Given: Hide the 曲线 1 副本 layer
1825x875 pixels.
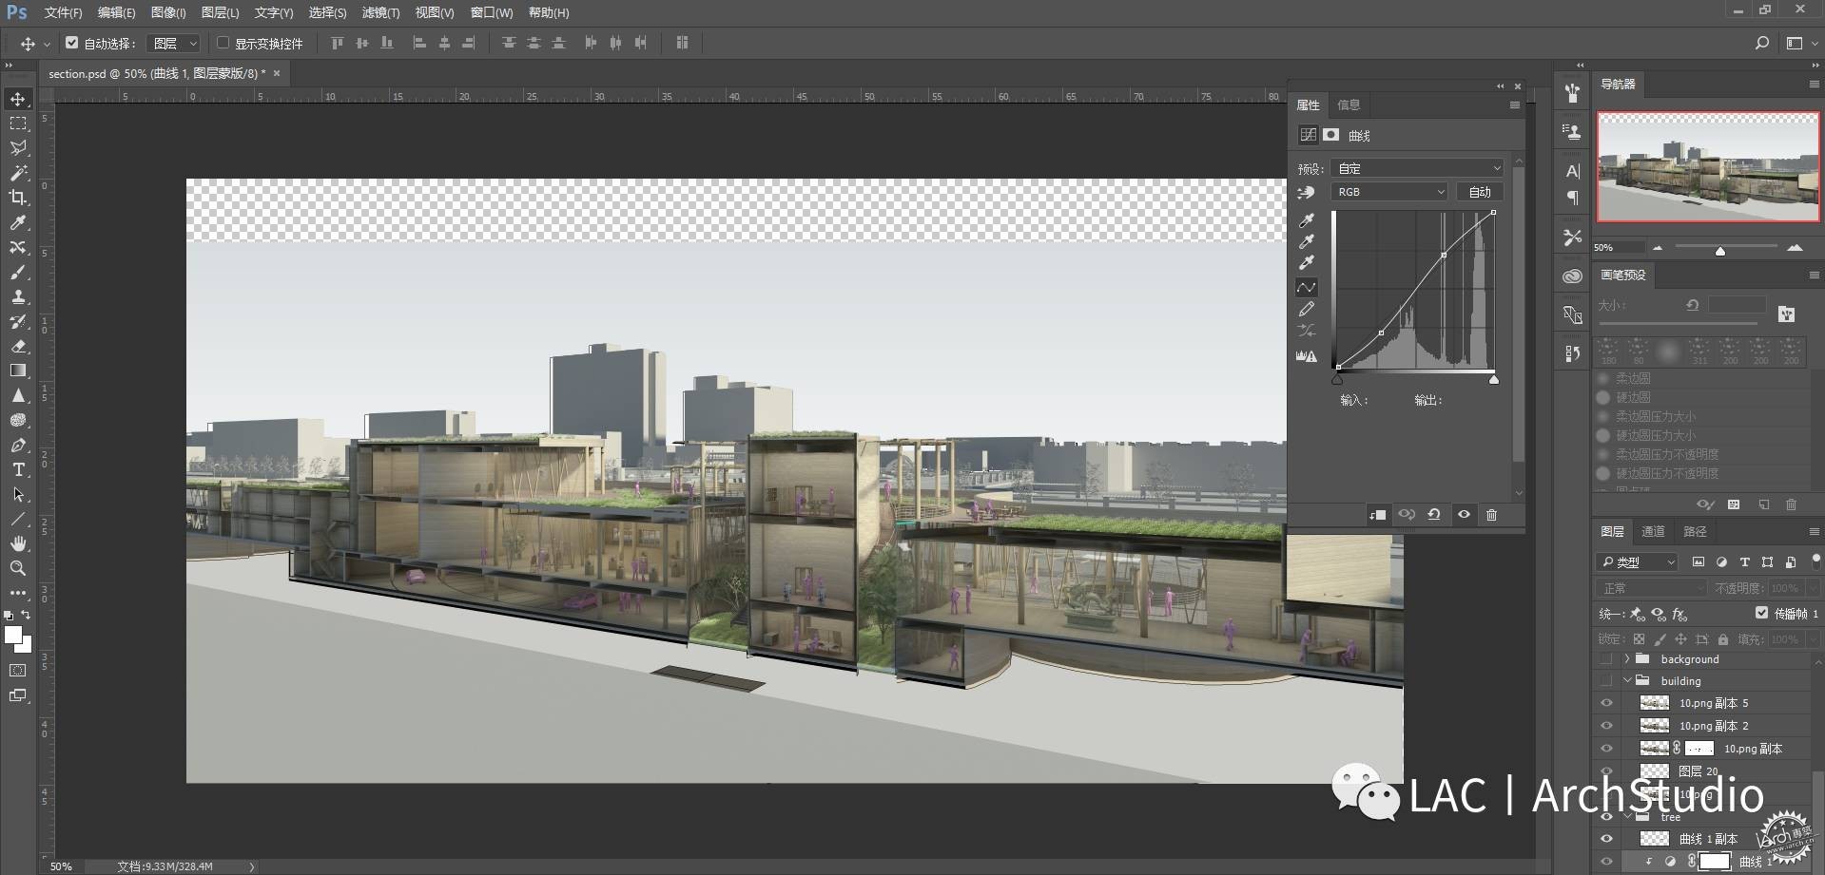Looking at the screenshot, I should 1606,839.
